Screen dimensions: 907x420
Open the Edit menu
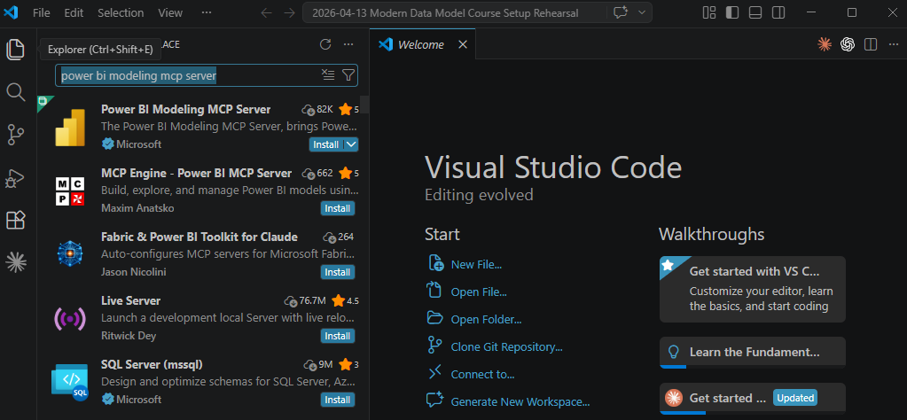coord(74,12)
